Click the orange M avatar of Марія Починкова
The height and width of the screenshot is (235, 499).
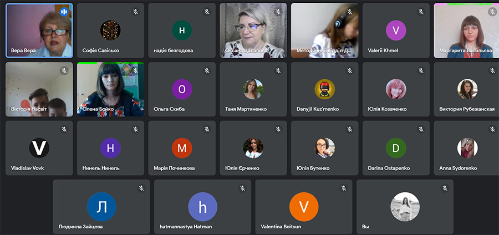(182, 148)
